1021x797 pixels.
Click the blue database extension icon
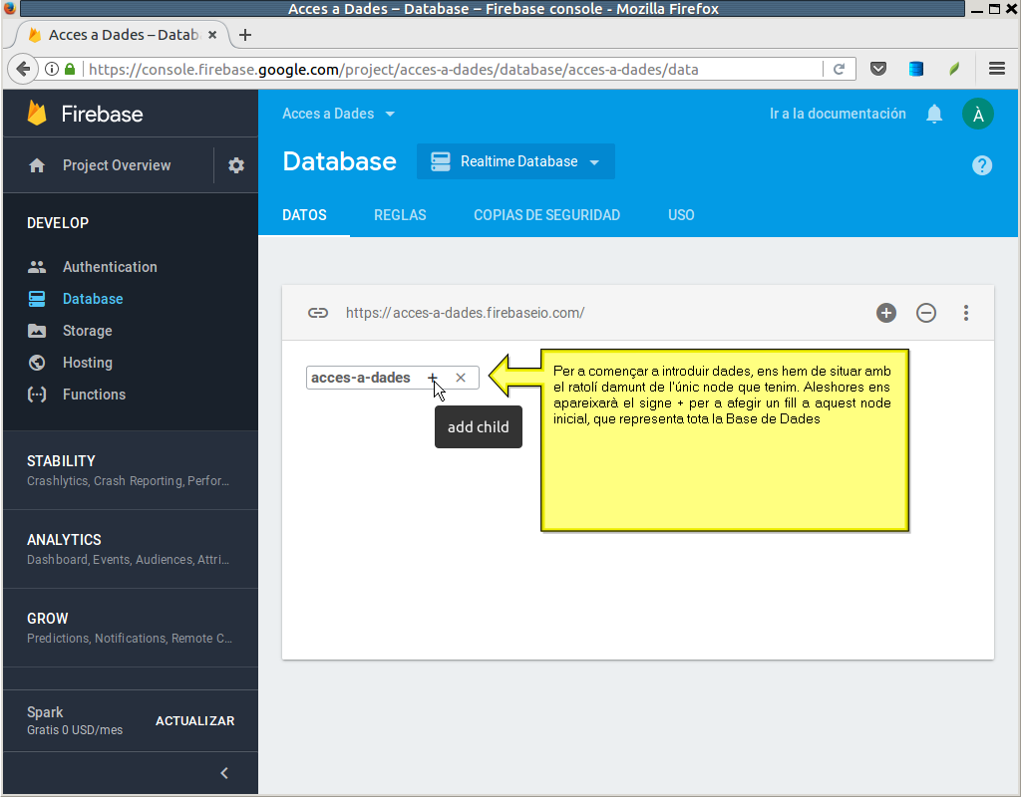point(916,69)
